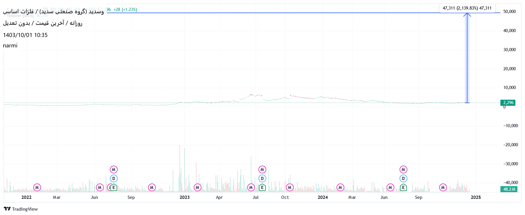
Task: Click the 50,000 level on price axis
Action: pos(509,12)
